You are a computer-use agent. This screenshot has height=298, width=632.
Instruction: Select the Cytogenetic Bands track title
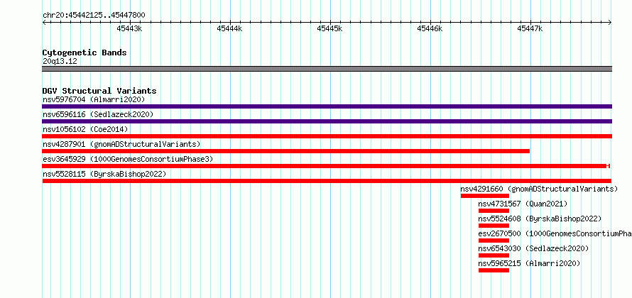coord(85,53)
